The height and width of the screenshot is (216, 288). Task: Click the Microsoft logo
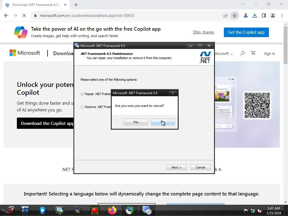pos(25,53)
